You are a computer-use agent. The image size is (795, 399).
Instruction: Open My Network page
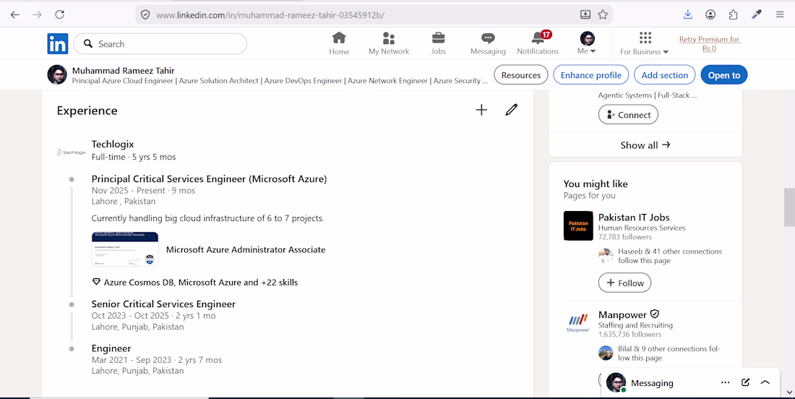coord(388,43)
